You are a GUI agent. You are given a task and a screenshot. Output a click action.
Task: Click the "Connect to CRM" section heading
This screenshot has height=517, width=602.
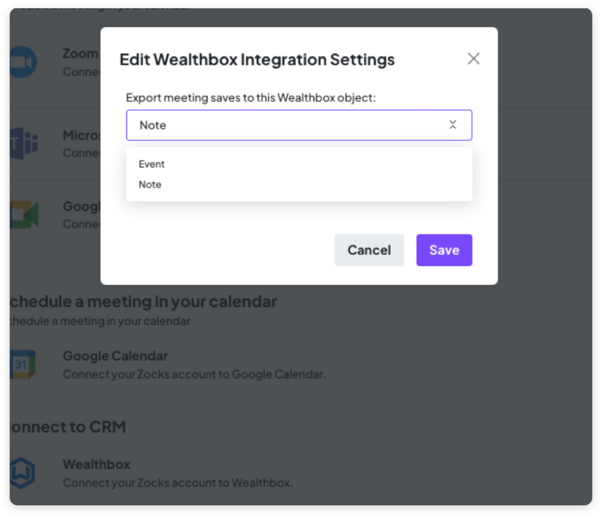[x=63, y=426]
